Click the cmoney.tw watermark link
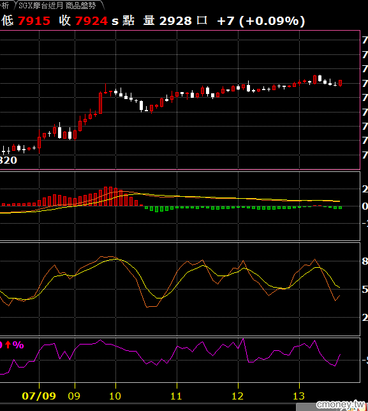The height and width of the screenshot is (411, 368). (341, 404)
